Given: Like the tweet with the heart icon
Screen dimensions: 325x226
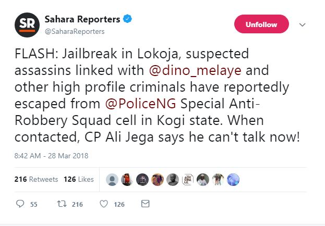Looking at the screenshot, I should 103,204.
